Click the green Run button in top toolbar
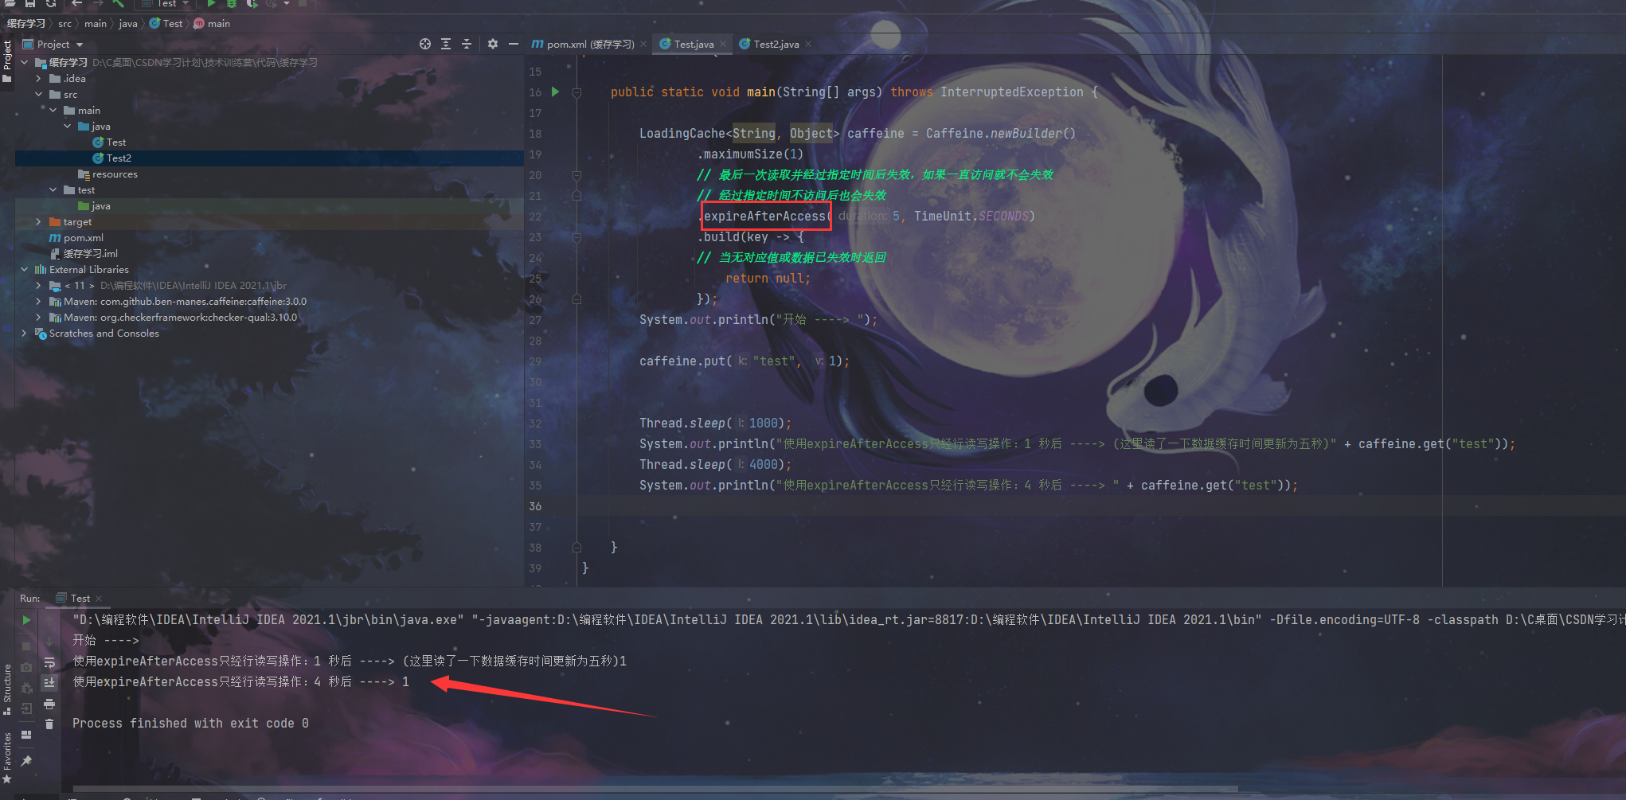The height and width of the screenshot is (800, 1626). [212, 3]
